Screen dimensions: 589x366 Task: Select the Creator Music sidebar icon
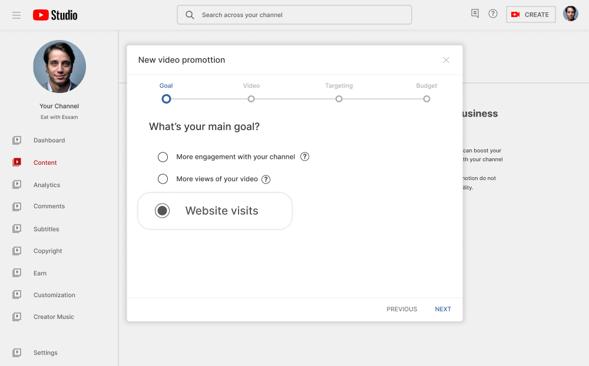tap(17, 317)
